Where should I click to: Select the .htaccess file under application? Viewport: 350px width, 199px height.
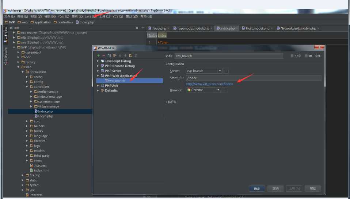click(38, 165)
